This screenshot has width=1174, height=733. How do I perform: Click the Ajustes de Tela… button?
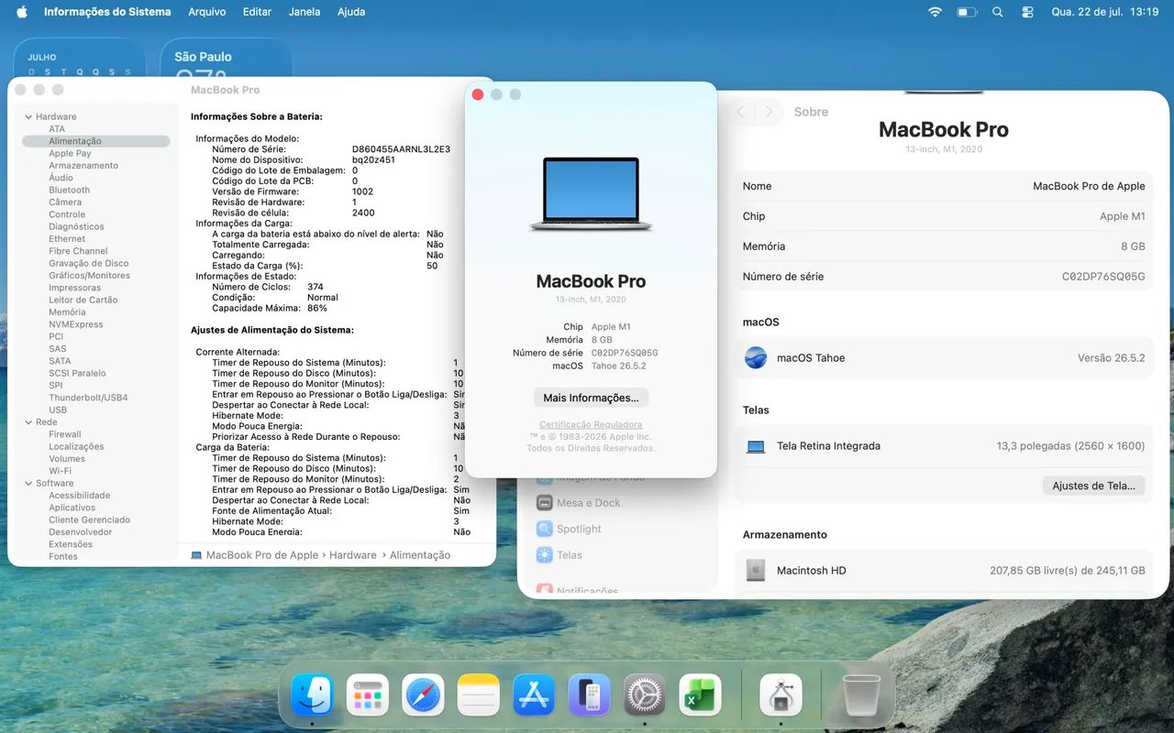pos(1093,486)
